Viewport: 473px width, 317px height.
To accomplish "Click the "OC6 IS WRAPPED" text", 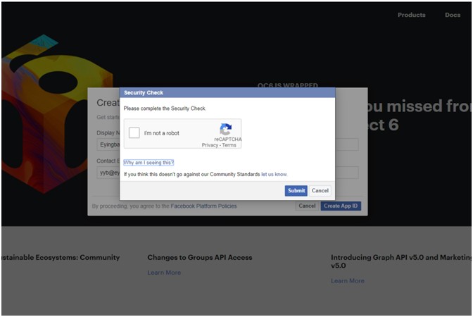I will [287, 85].
